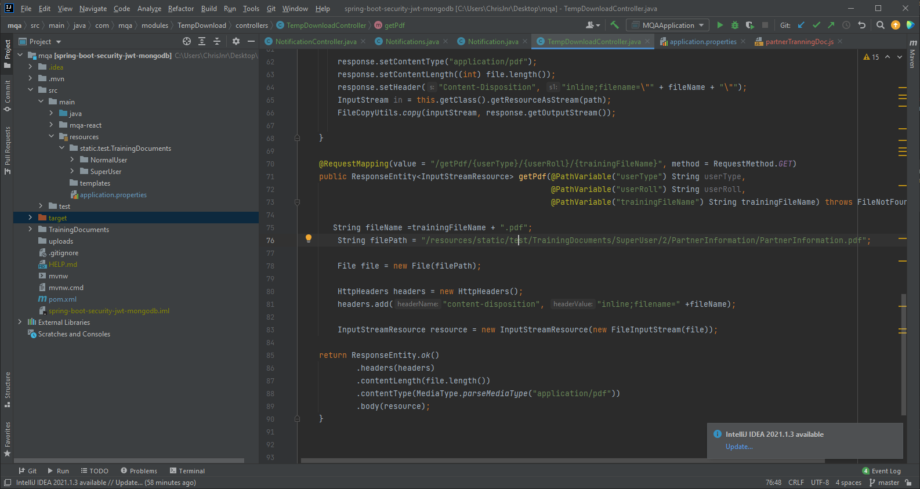Click UTF-8 encoding in status bar
Viewport: 920px width, 489px height.
coord(820,483)
